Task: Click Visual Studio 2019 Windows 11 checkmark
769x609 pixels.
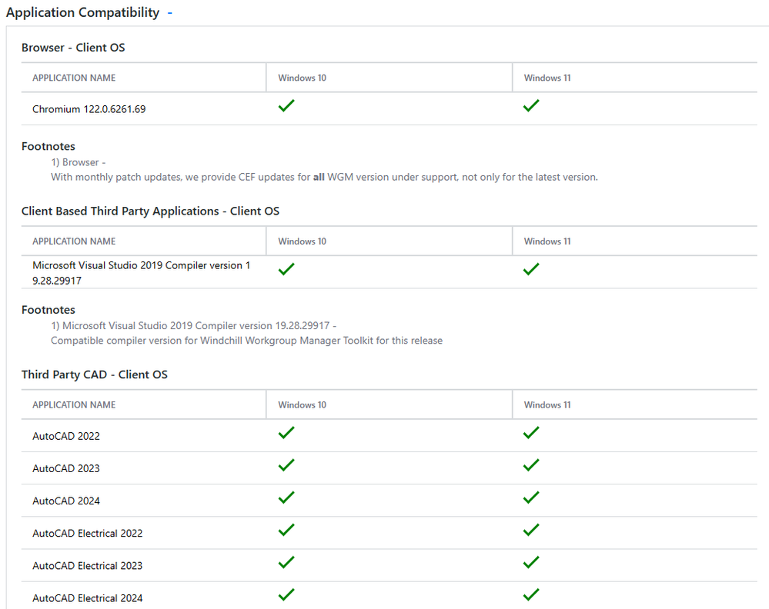Action: click(x=531, y=269)
